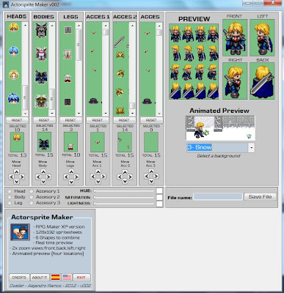Viewport: 284px width, 293px height.
Task: Move Acc 3 right with the arrow
Action: (x=156, y=176)
